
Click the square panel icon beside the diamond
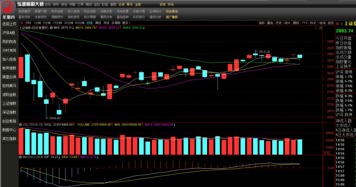click(x=320, y=28)
